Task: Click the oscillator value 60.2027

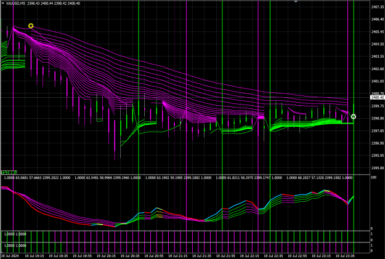Action: click(x=304, y=178)
